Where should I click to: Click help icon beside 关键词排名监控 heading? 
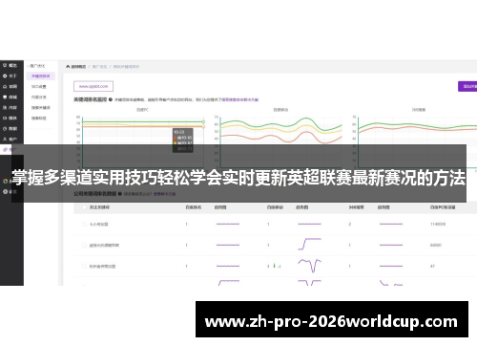(x=111, y=99)
